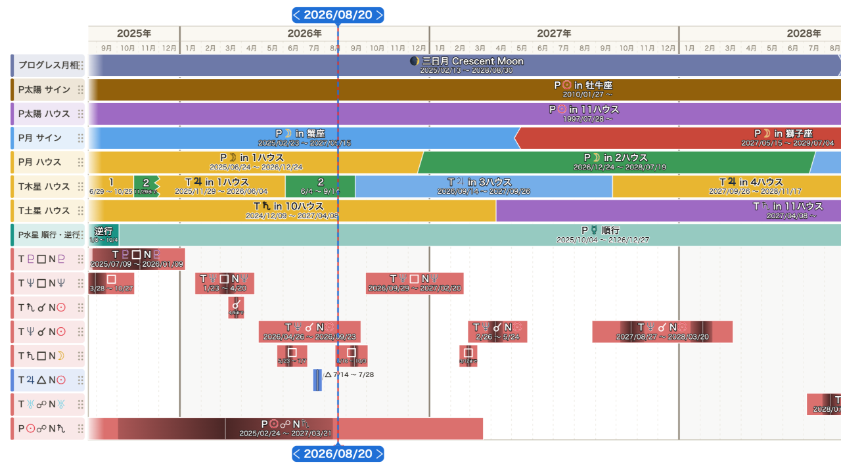Click previous-date arrow on bottom date marker
The height and width of the screenshot is (473, 841).
297,454
